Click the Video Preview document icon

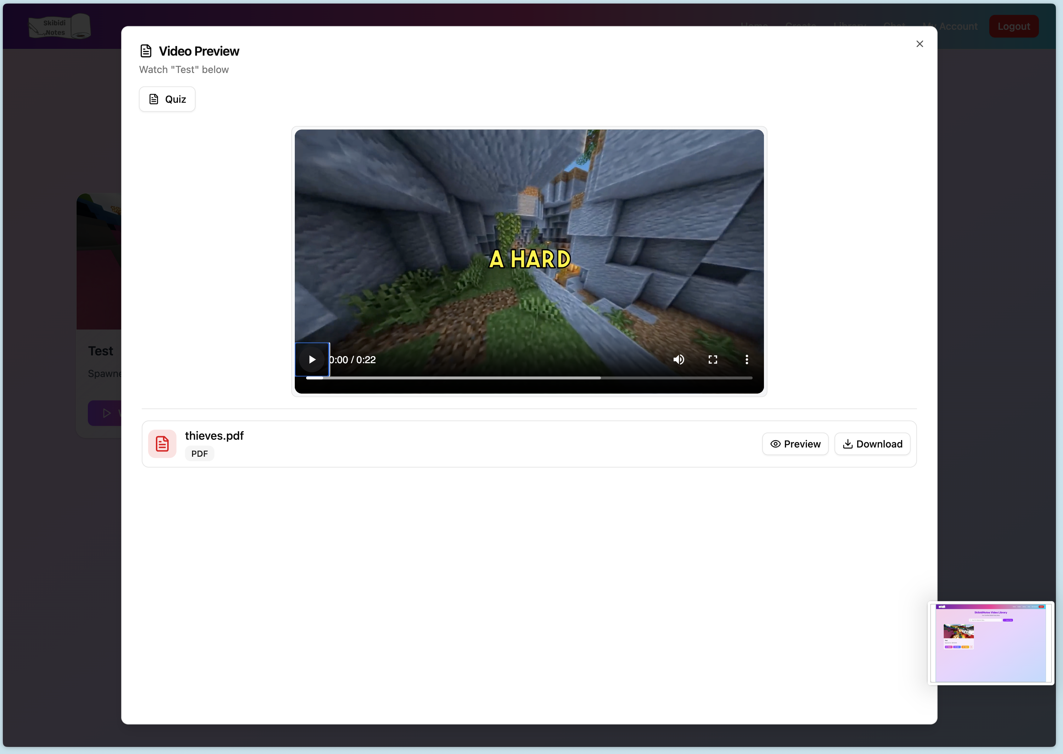[146, 51]
